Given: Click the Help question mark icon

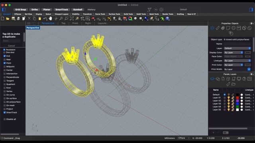Looking at the screenshot, I should pyautogui.click(x=167, y=19).
